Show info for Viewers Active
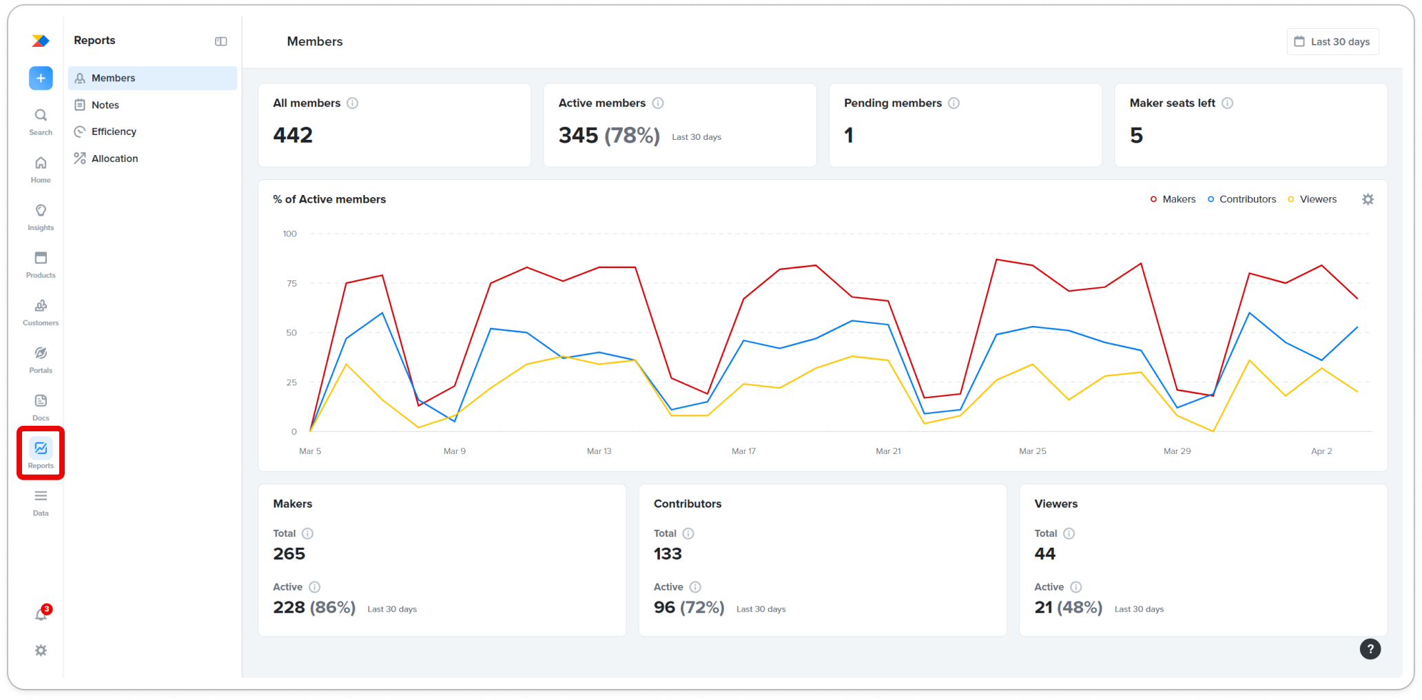 (1075, 587)
